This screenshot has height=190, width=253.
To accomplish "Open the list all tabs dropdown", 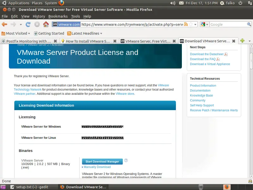I will (250, 41).
